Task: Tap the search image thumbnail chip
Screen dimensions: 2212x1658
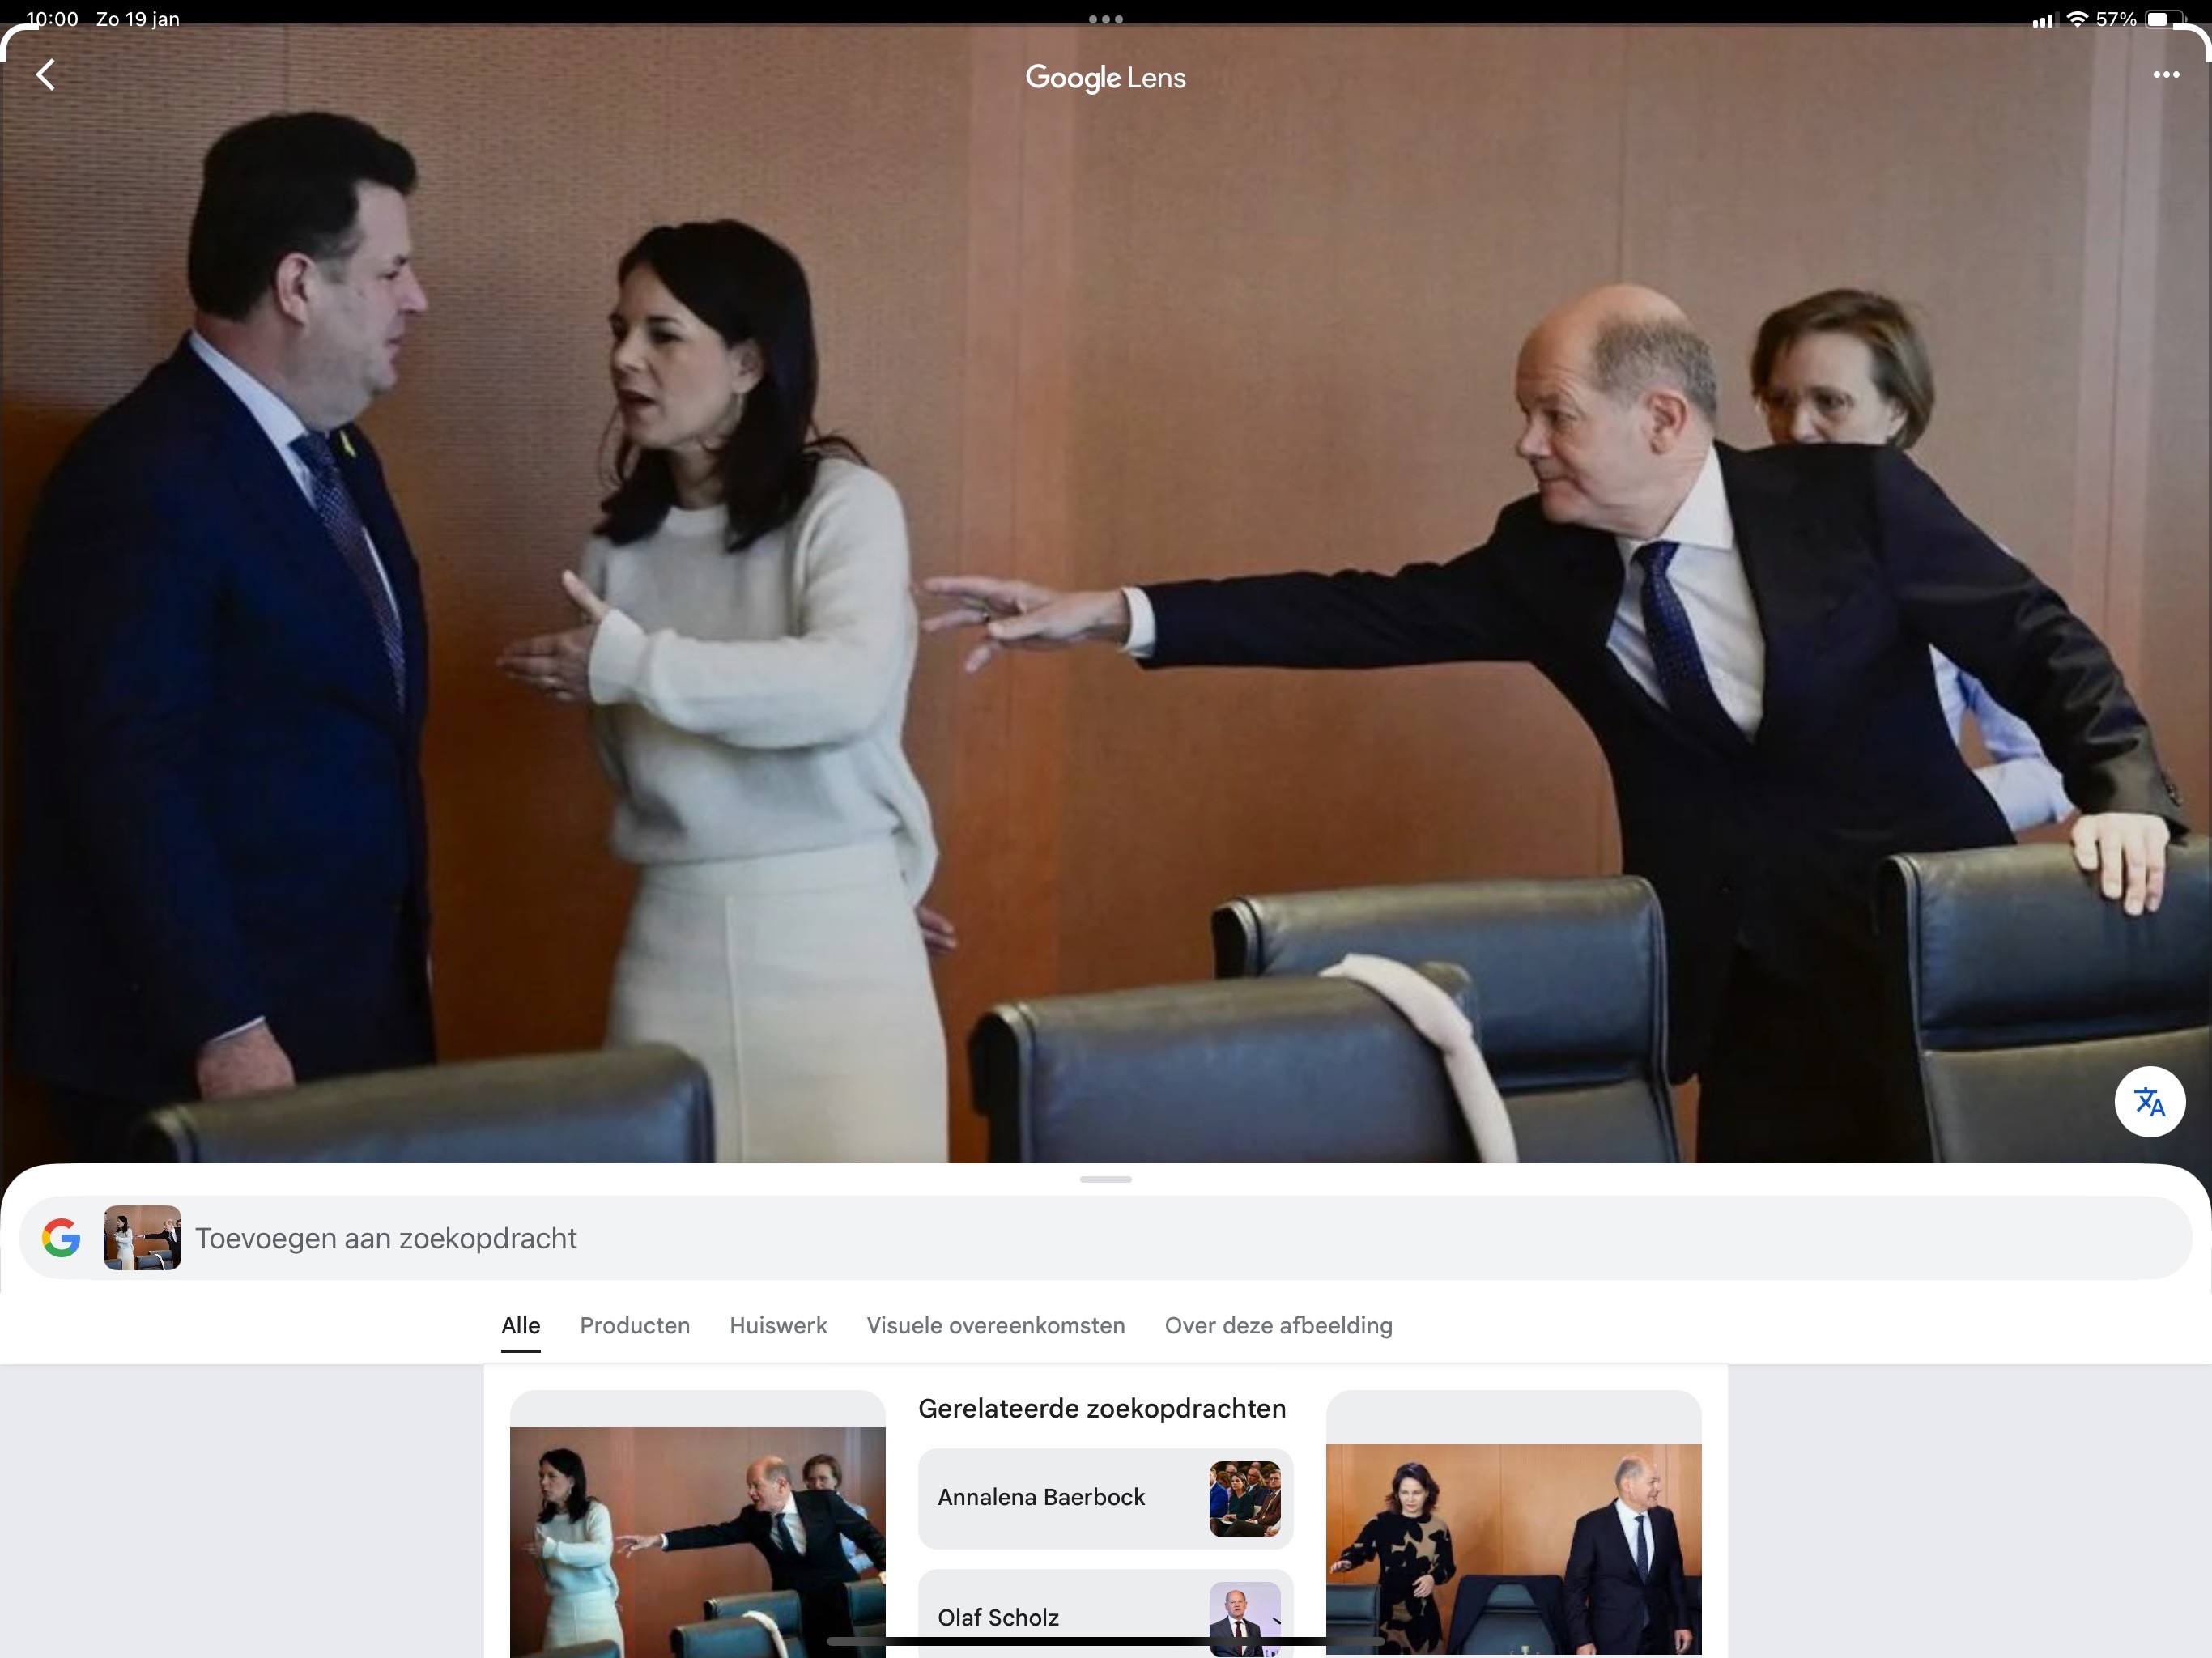Action: point(142,1238)
